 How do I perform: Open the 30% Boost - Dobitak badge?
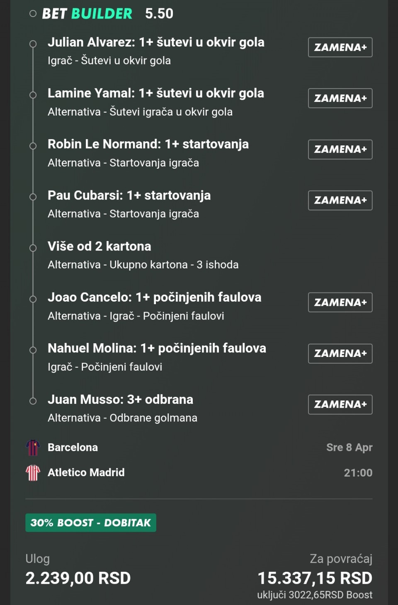coord(91,523)
